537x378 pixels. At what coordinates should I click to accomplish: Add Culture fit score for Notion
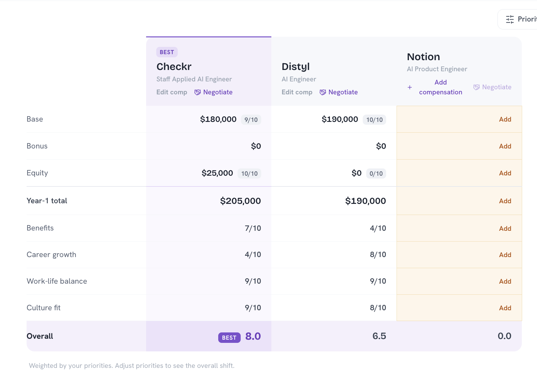505,308
